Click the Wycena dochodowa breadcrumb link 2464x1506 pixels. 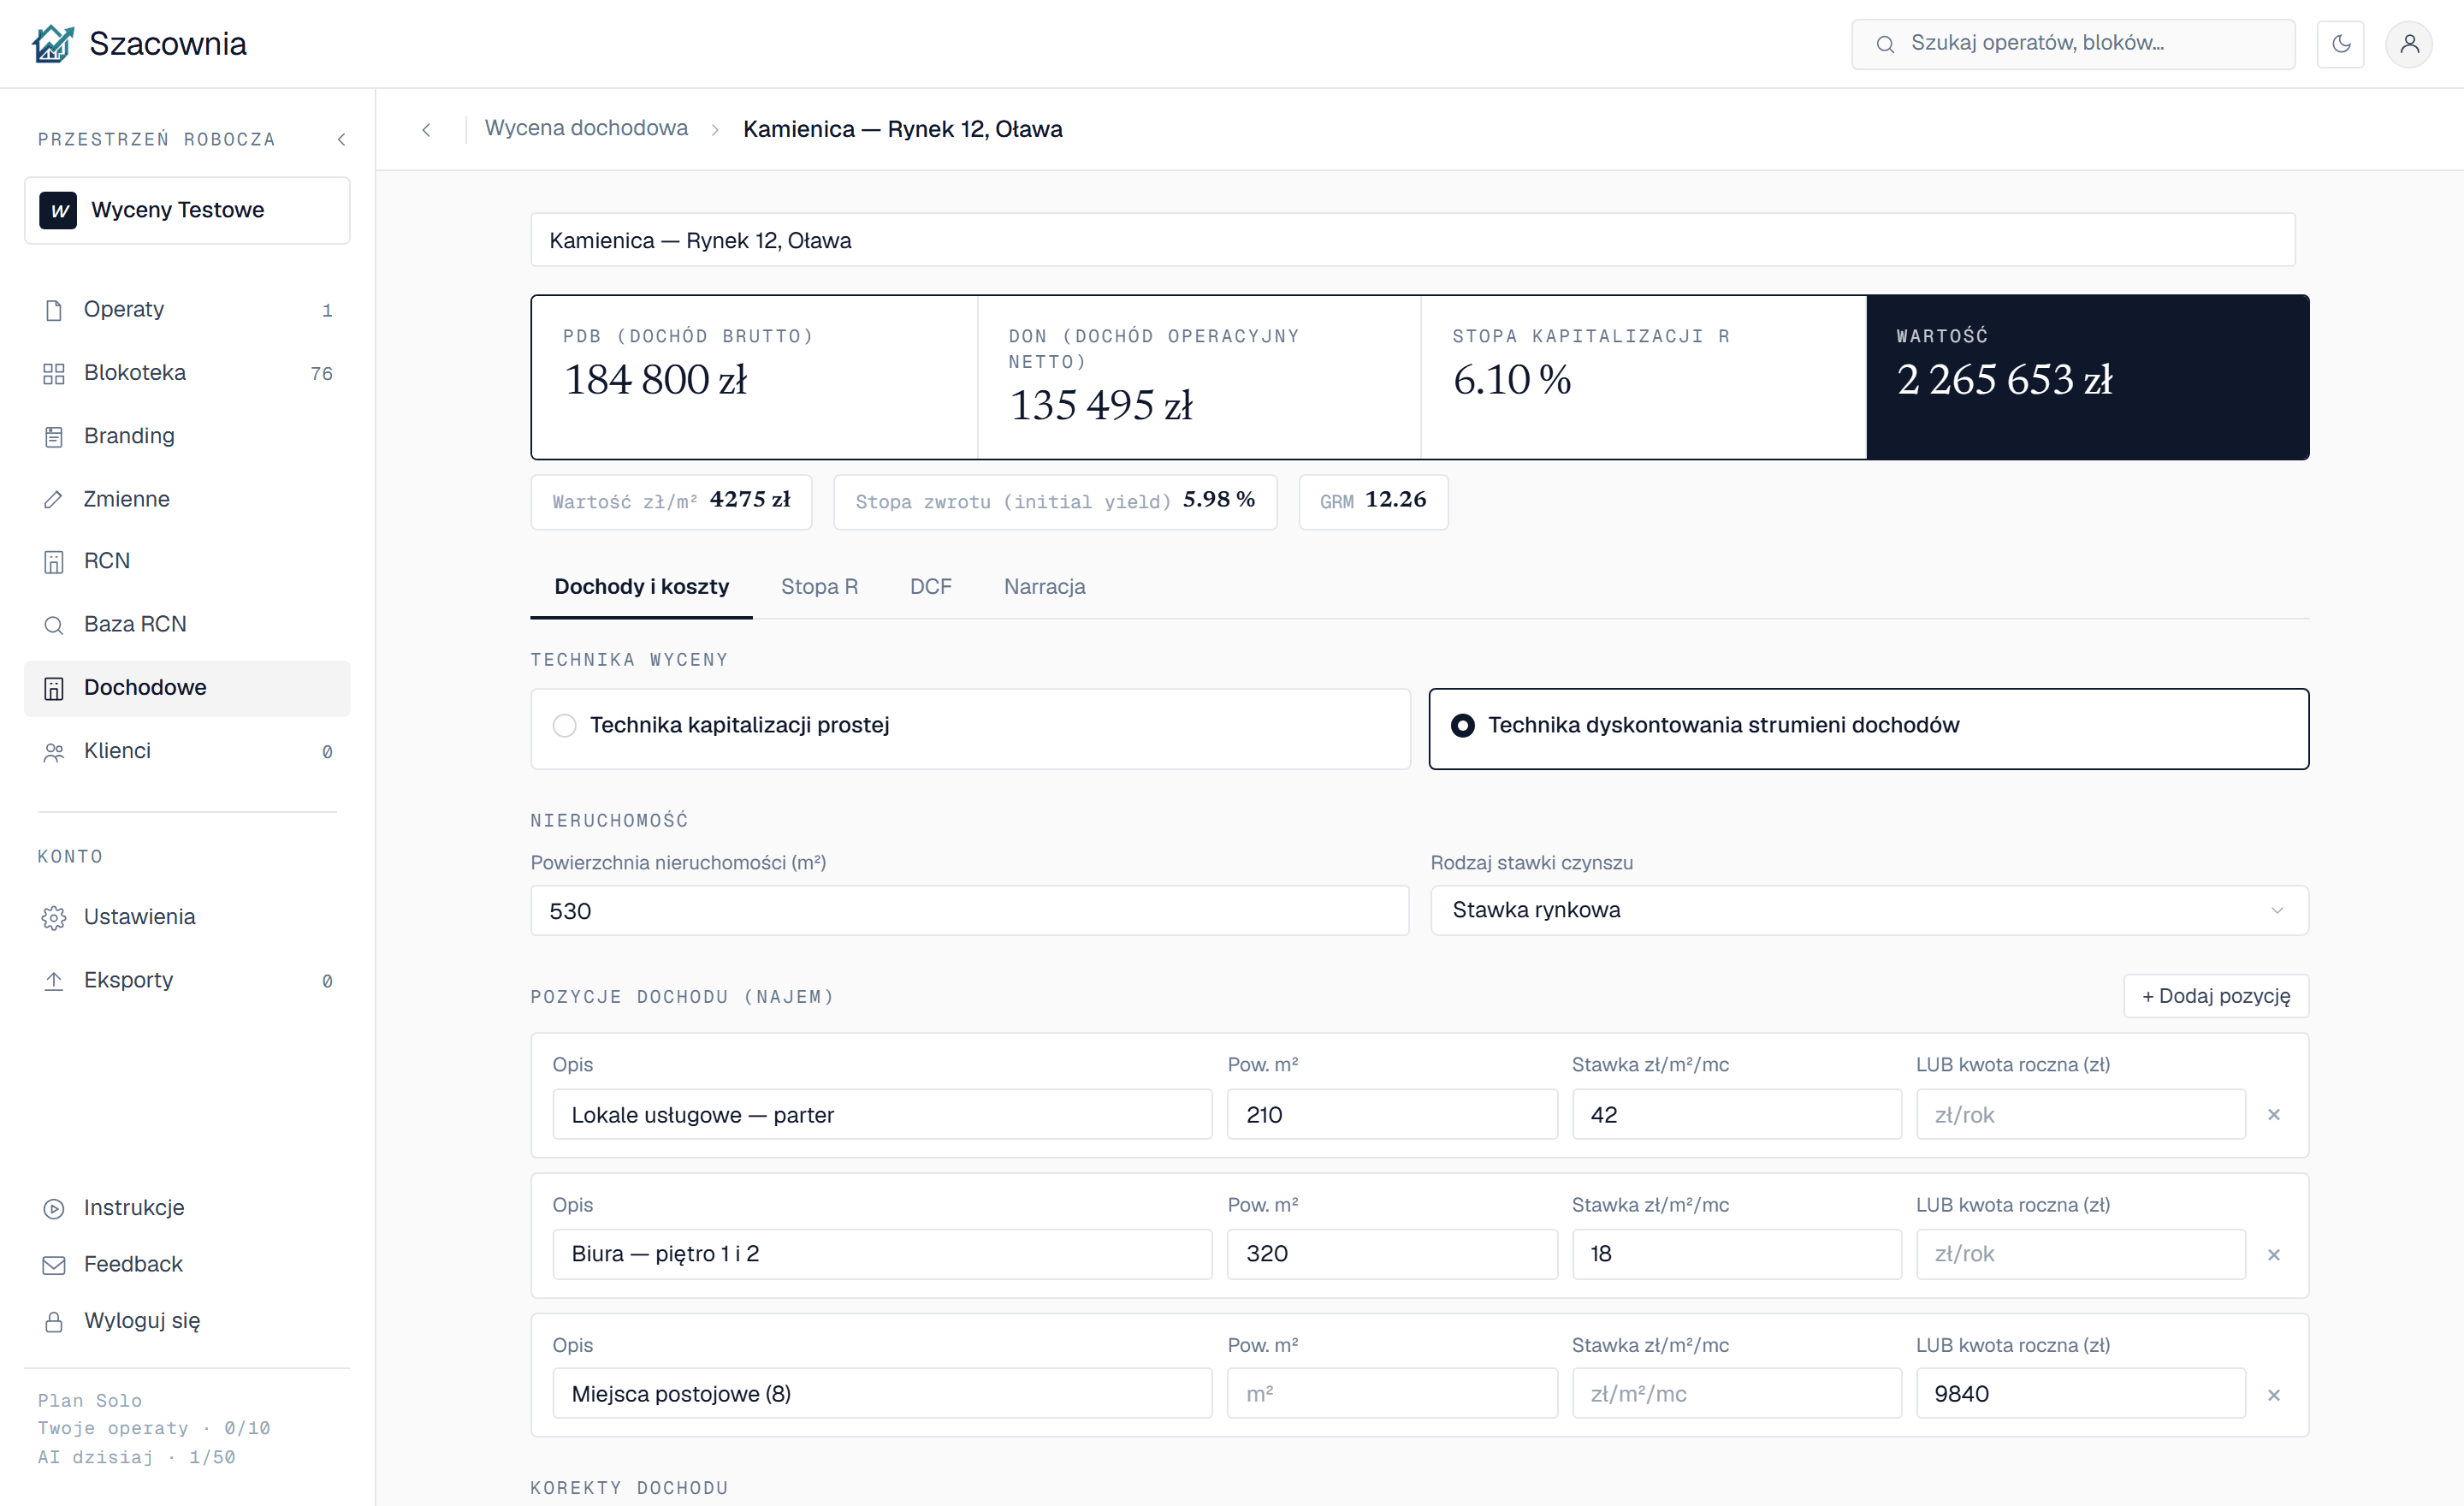(x=586, y=128)
